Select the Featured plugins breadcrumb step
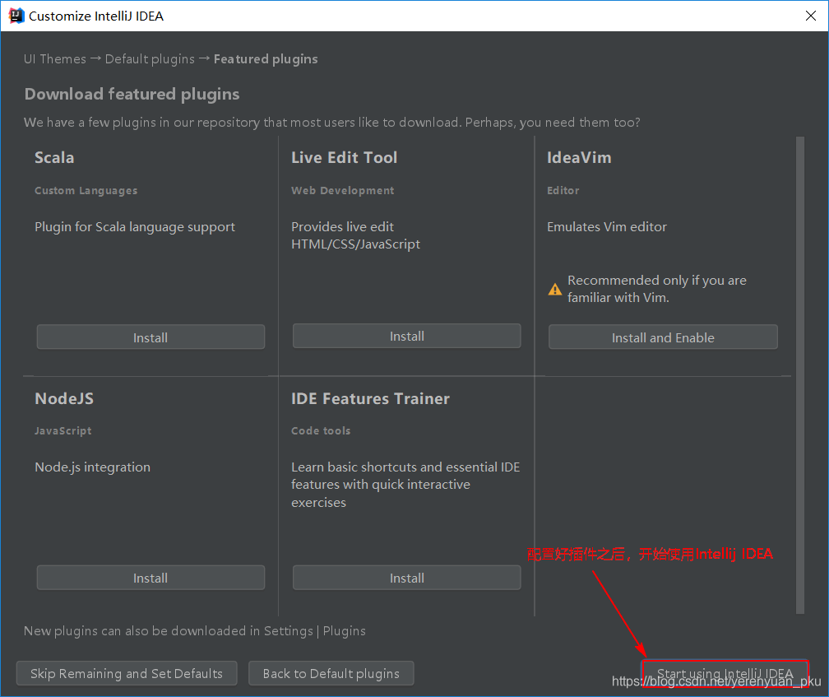 point(266,58)
